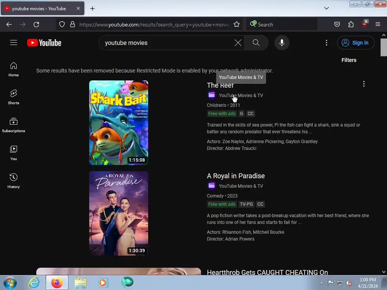View site security padlock info
387x290 pixels.
73,25
